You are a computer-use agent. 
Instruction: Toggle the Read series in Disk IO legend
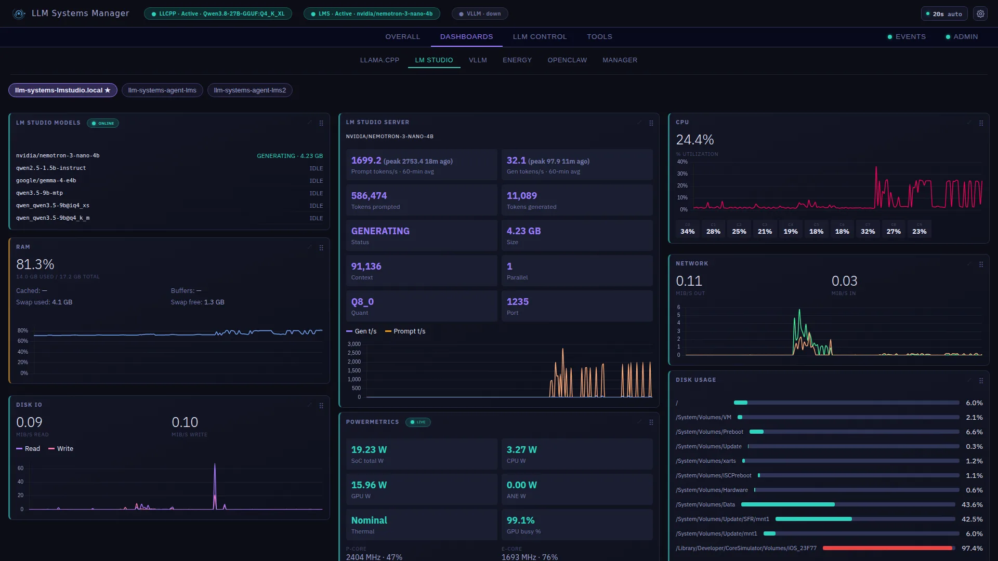pos(28,449)
